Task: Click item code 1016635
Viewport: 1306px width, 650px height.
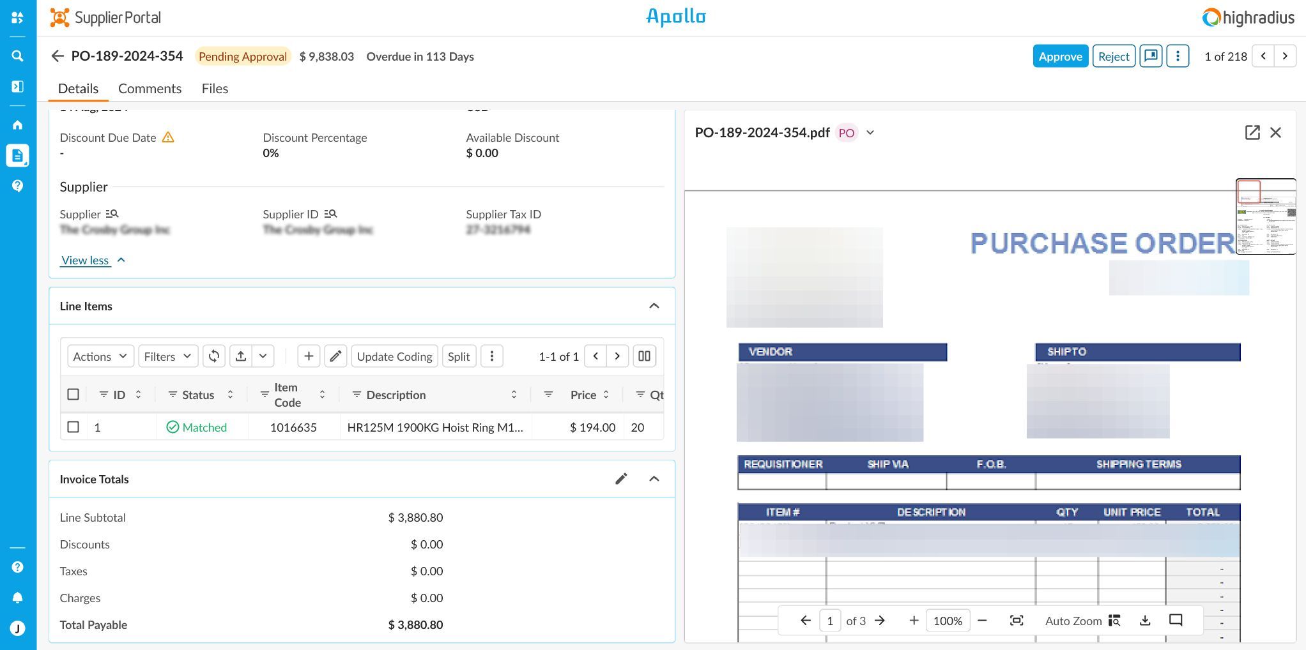Action: (293, 427)
